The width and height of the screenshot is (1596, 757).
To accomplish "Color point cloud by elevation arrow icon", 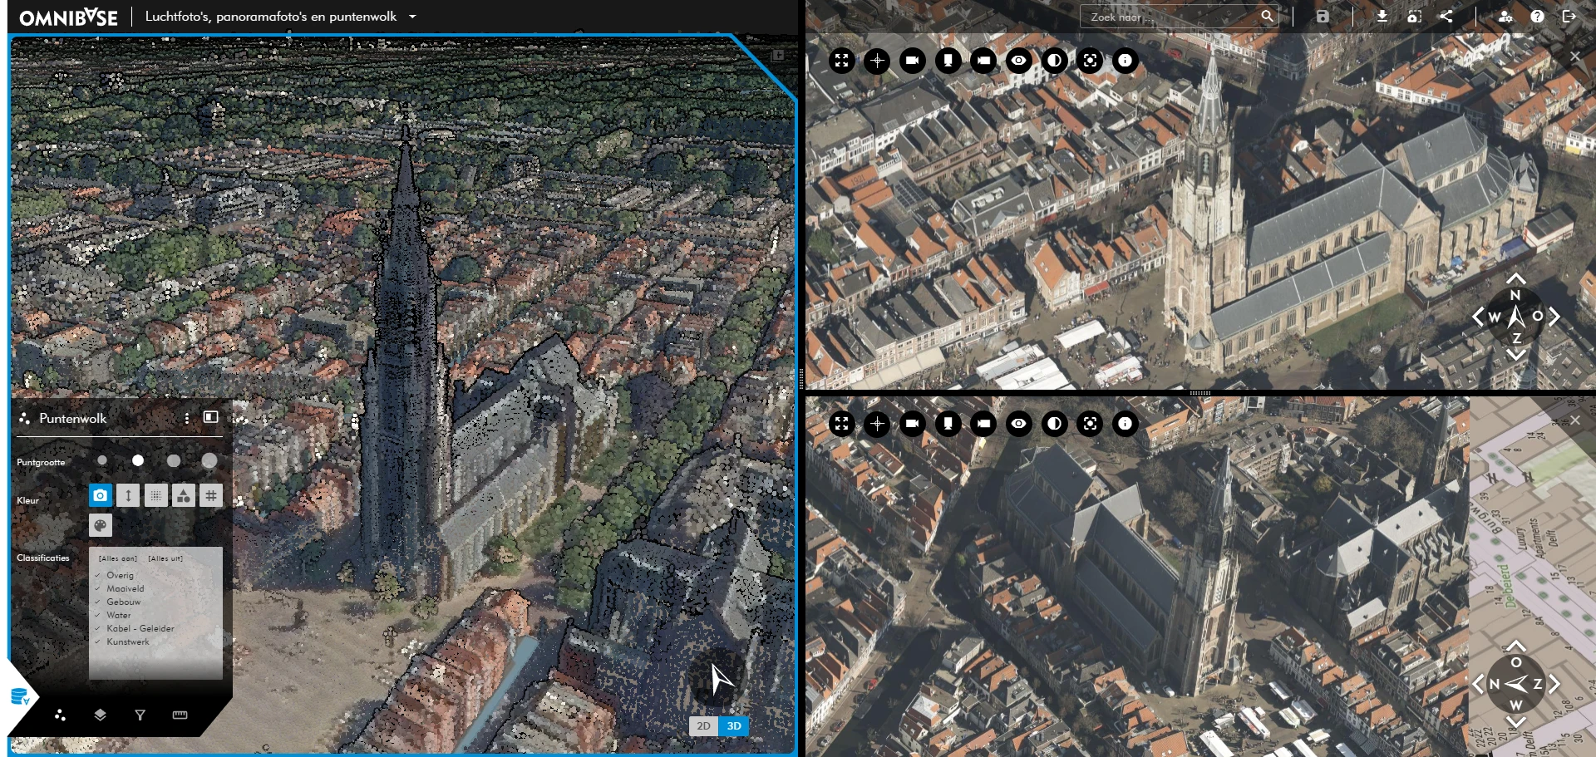I will [128, 496].
